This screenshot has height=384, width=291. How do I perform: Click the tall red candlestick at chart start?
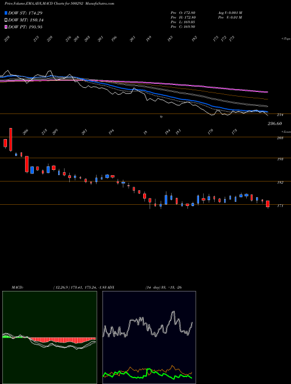click(10, 140)
